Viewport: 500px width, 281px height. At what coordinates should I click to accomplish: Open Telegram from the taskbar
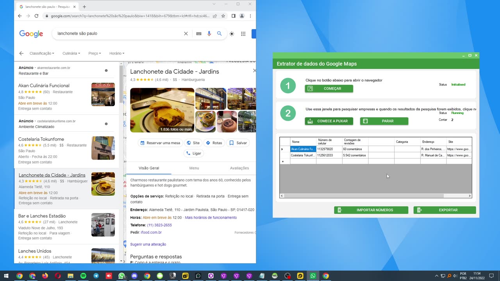pos(96,276)
